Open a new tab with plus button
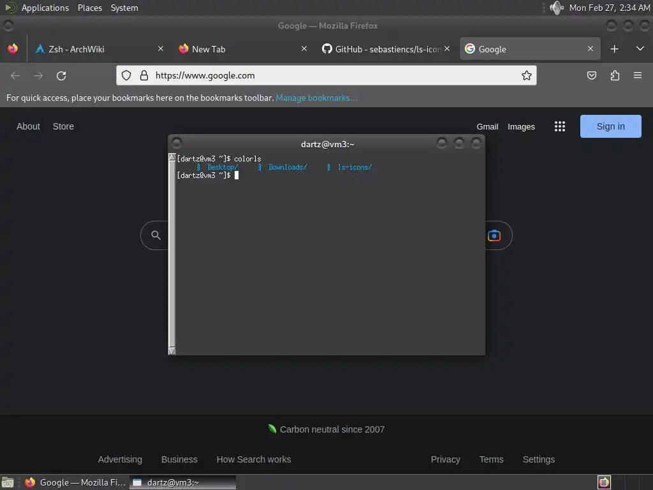The width and height of the screenshot is (653, 490). pos(614,48)
